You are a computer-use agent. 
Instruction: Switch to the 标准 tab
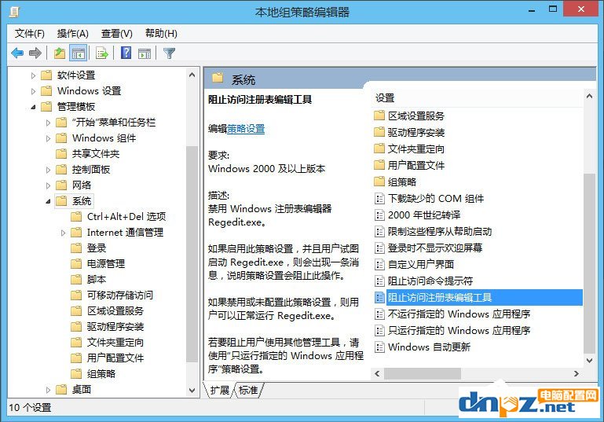click(248, 391)
